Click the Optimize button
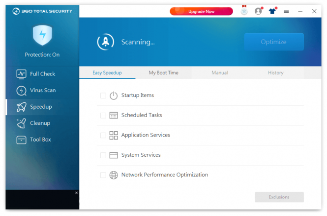 coord(274,42)
